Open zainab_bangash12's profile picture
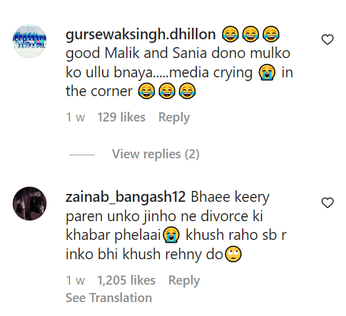The image size is (346, 316). 30,204
